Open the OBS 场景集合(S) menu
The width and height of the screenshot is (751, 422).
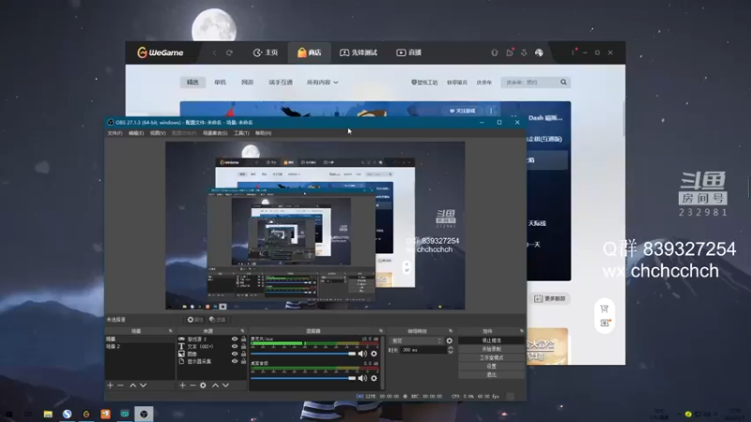point(215,133)
